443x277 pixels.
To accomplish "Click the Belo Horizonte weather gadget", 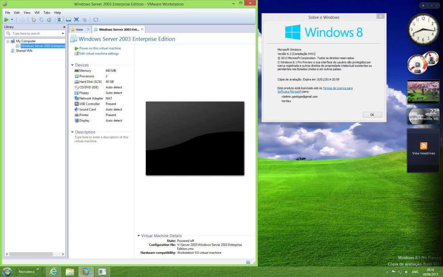I will pos(423,116).
